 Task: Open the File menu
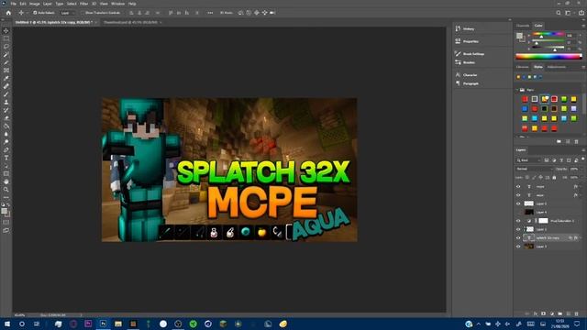click(x=14, y=4)
